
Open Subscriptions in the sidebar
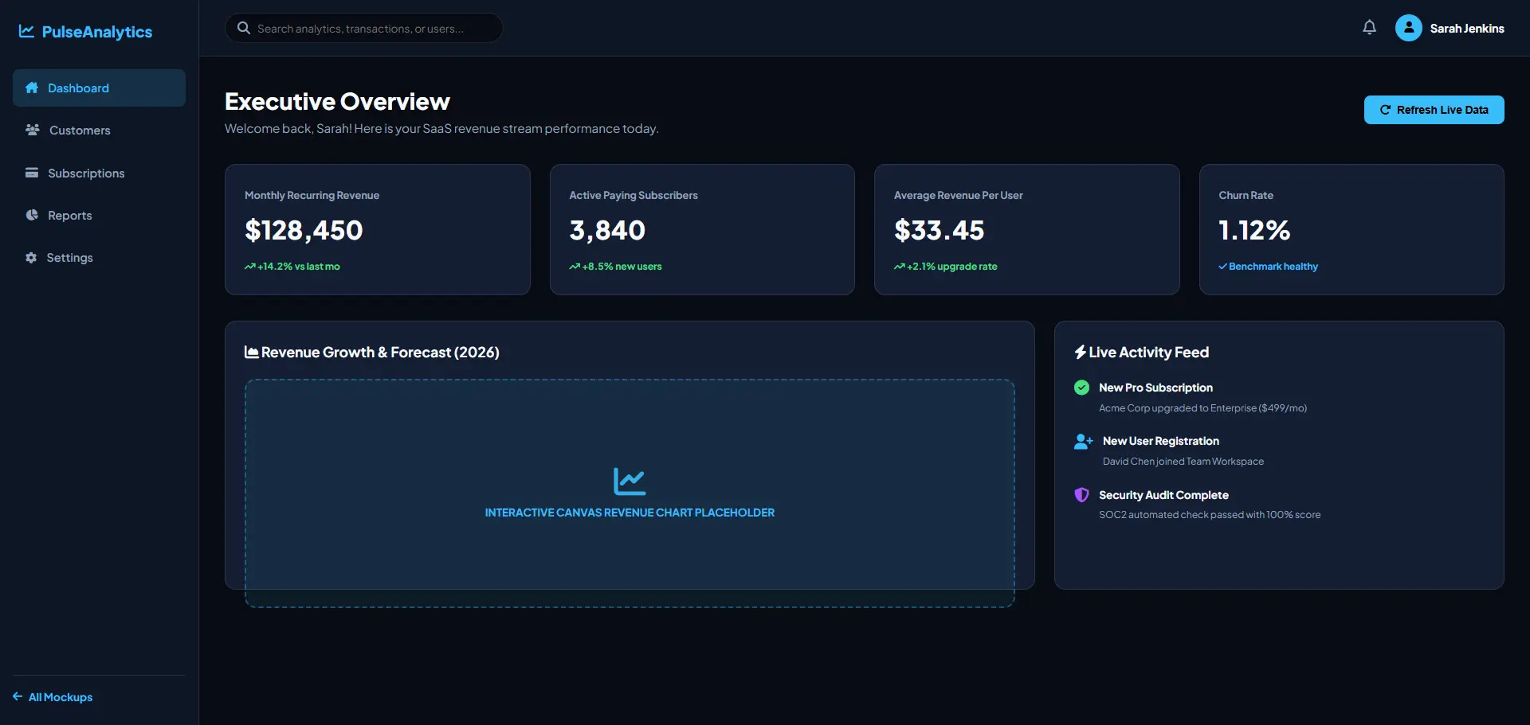99,173
